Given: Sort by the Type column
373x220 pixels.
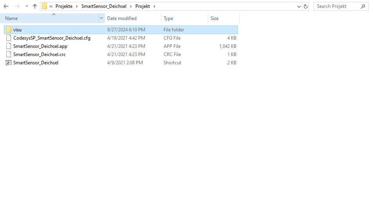Looking at the screenshot, I should [184, 18].
